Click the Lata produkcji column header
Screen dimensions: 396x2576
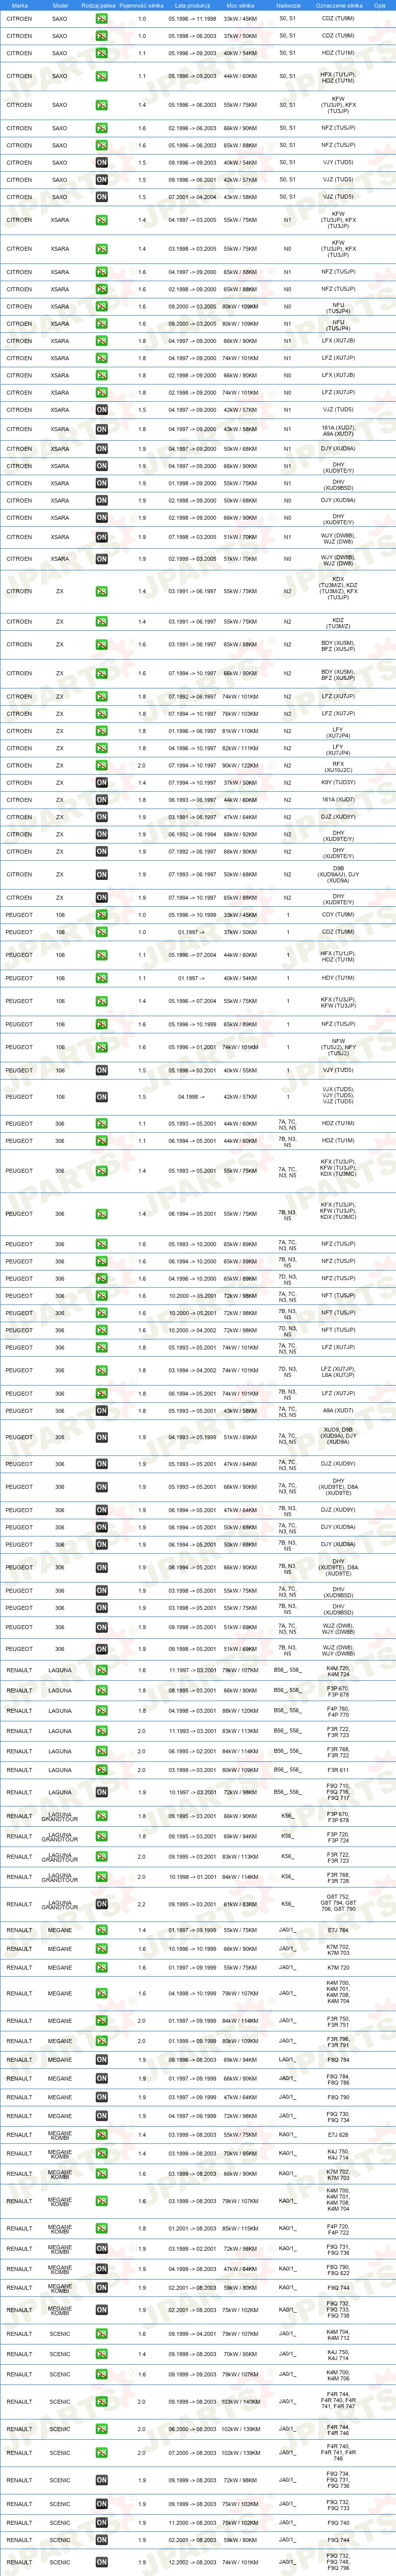192,5
